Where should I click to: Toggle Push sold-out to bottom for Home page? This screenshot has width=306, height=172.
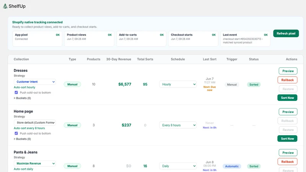(16, 133)
